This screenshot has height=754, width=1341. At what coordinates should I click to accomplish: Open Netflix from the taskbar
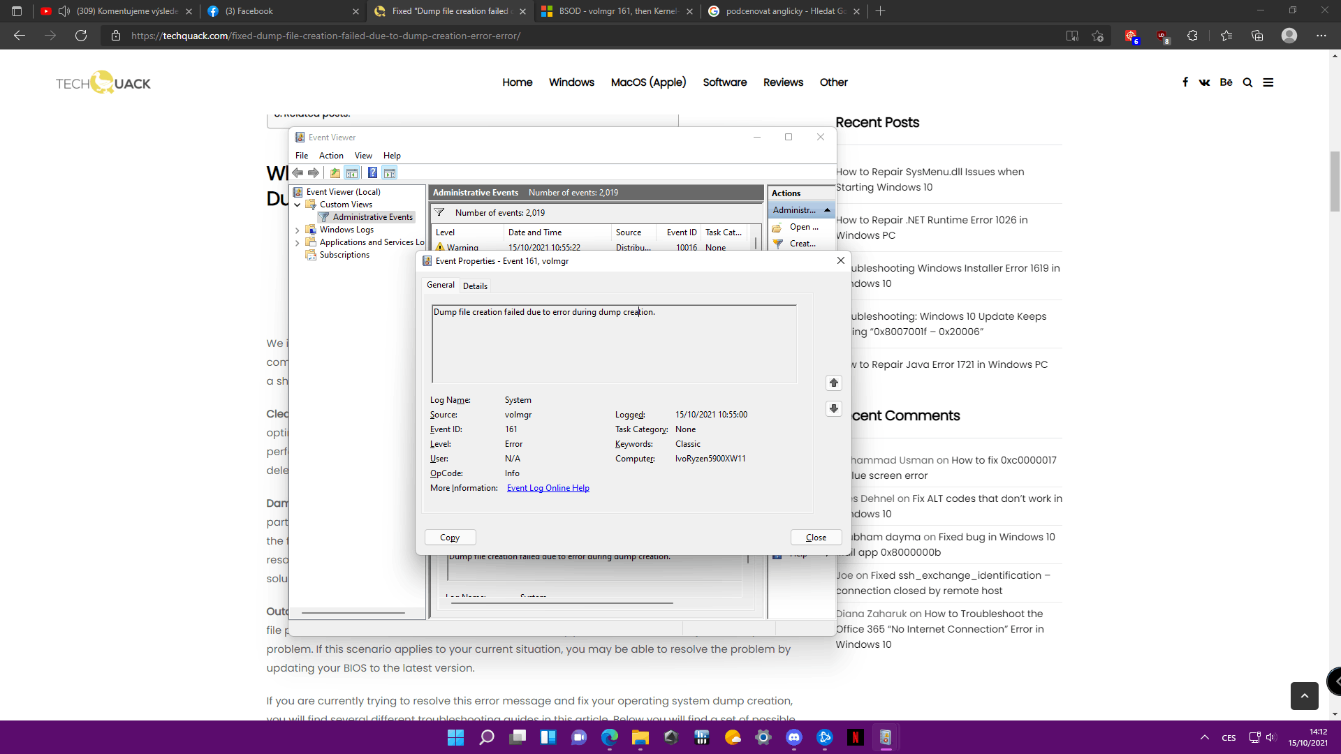coord(856,737)
